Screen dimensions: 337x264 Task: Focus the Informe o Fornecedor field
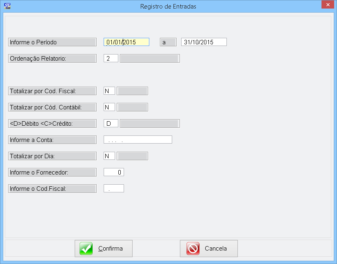tap(114, 172)
